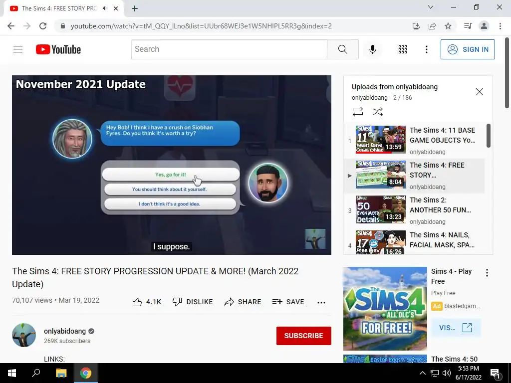Image resolution: width=511 pixels, height=383 pixels.
Task: Open a new browser tab
Action: point(135,8)
